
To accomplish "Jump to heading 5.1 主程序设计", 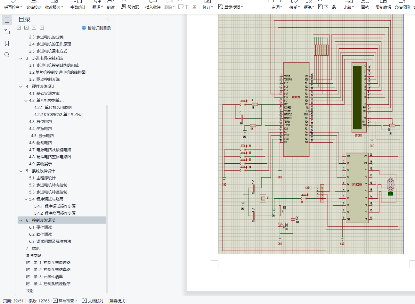I will (43, 178).
